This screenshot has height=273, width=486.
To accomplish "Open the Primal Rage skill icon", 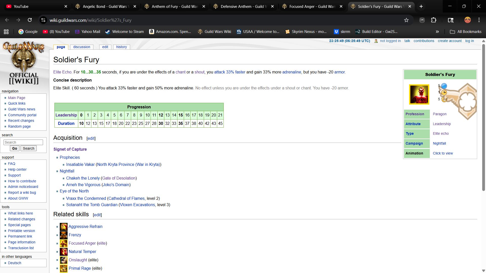I will (x=64, y=268).
